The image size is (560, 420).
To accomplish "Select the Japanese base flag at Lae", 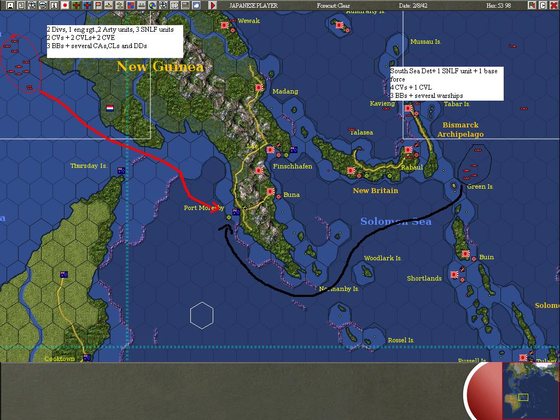I will coord(270,150).
